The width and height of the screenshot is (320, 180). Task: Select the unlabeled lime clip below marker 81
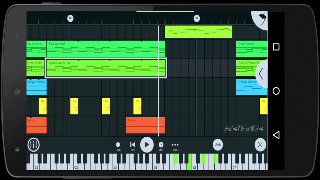coord(198,31)
